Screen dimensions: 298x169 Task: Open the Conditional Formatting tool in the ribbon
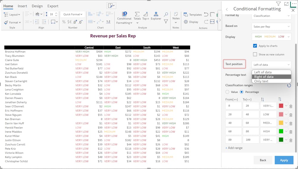coord(124,18)
